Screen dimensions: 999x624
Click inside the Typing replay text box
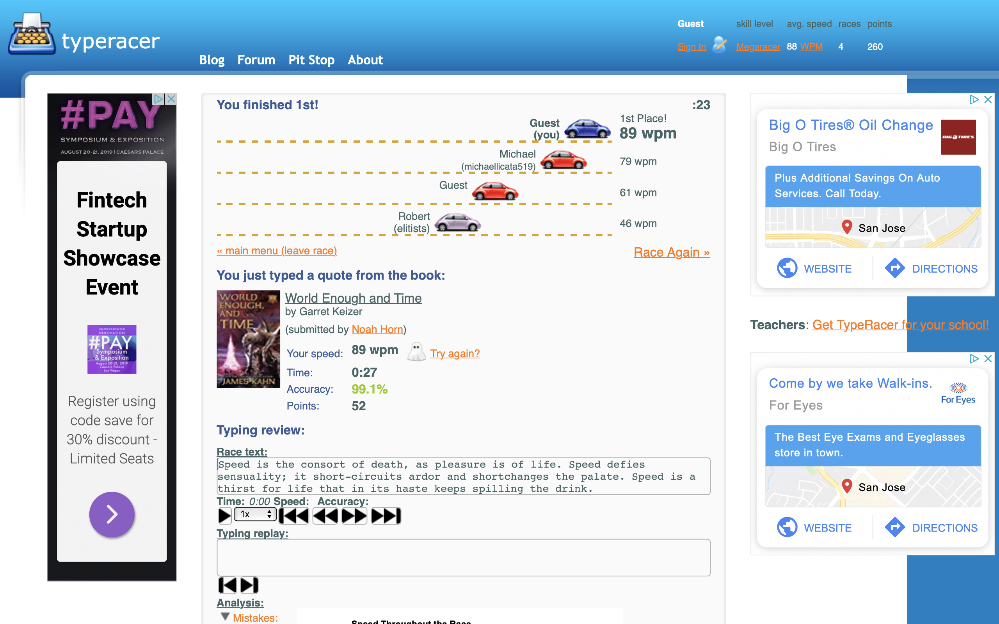tap(463, 557)
